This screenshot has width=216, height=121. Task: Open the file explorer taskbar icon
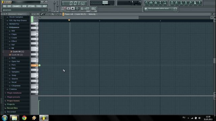click(15, 118)
